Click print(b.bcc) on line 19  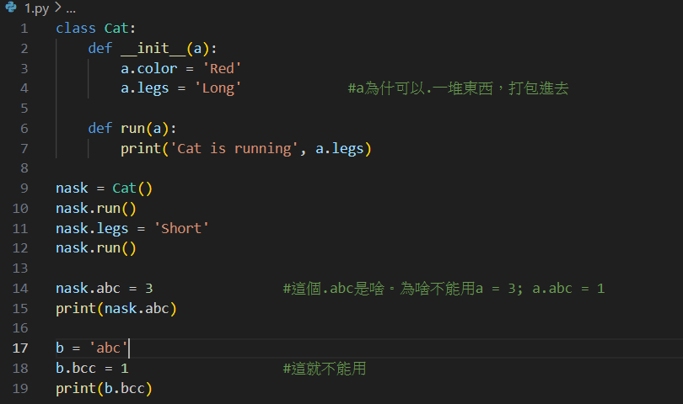pos(104,388)
